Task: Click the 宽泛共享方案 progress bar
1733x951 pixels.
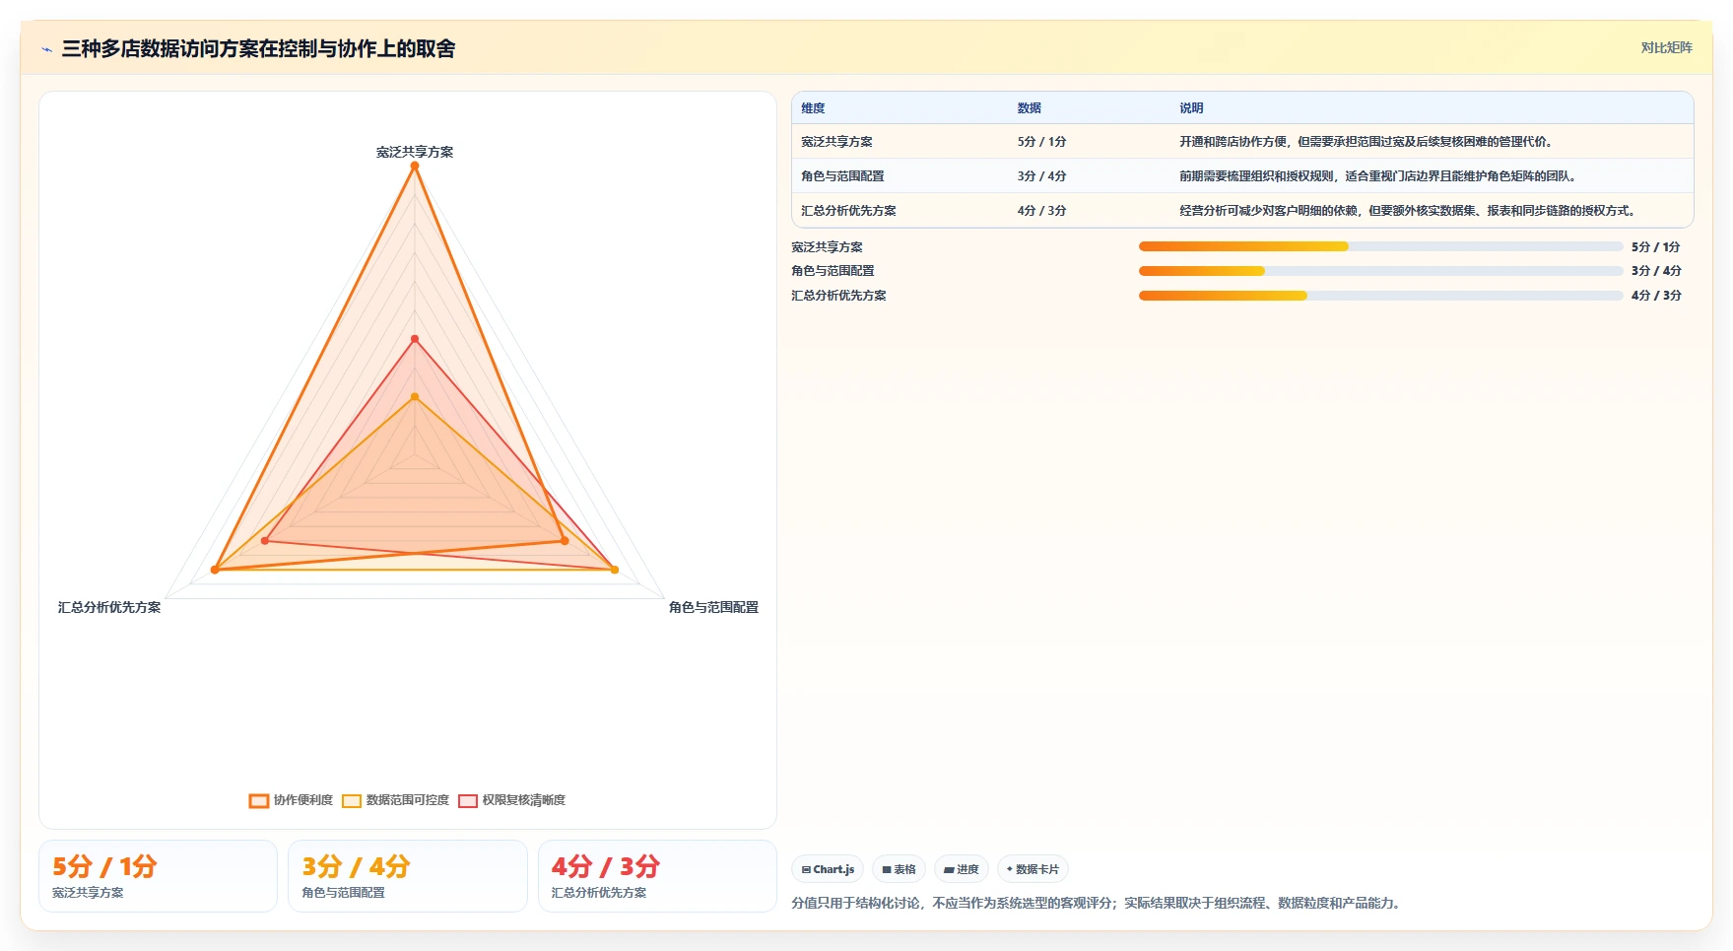Action: pos(1380,246)
